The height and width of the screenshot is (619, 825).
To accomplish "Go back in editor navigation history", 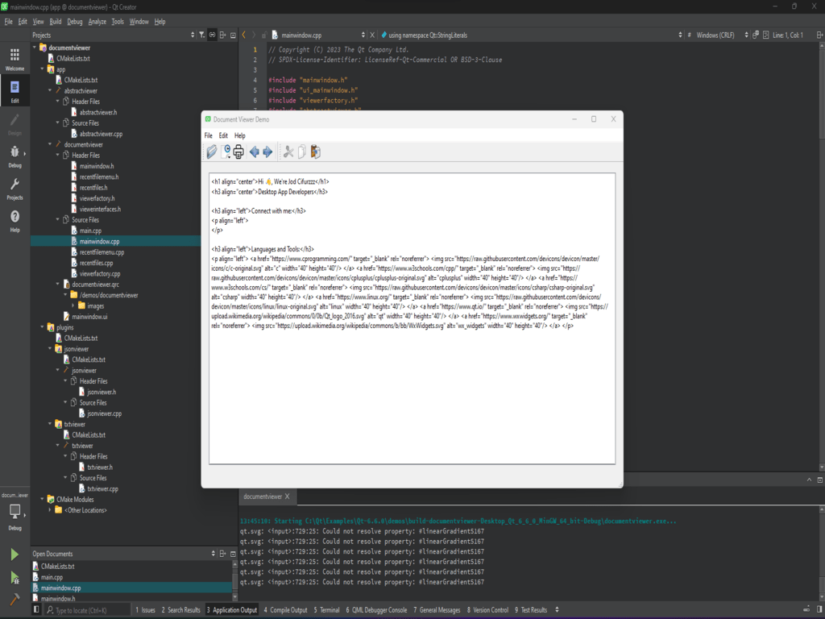I will click(243, 35).
